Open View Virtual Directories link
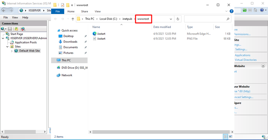 point(245,60)
